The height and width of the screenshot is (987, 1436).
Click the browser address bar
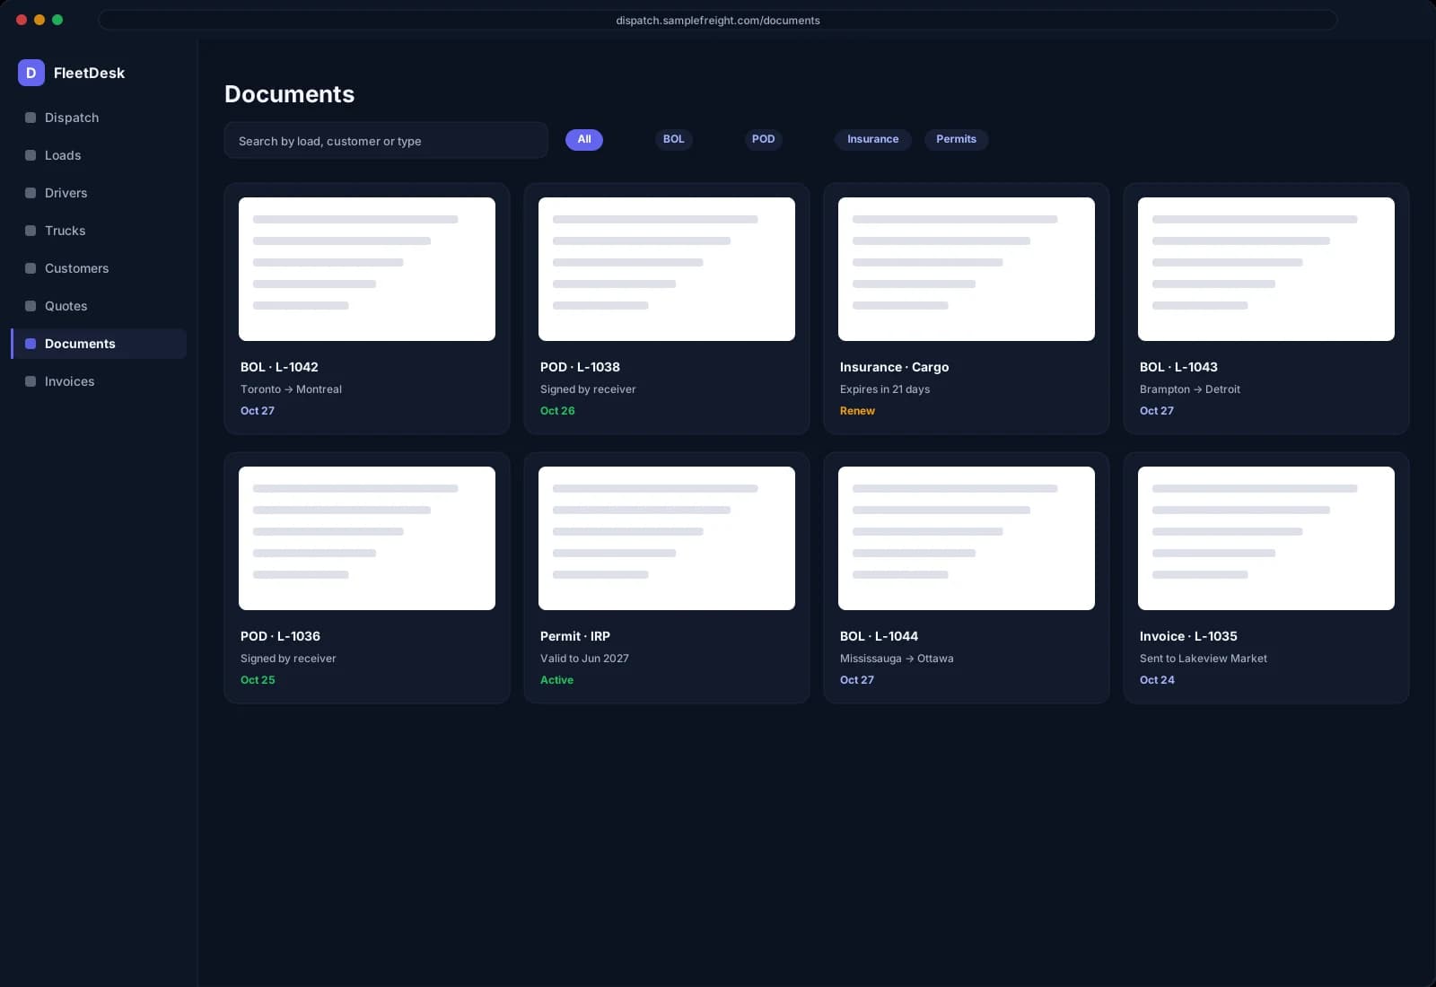(718, 20)
